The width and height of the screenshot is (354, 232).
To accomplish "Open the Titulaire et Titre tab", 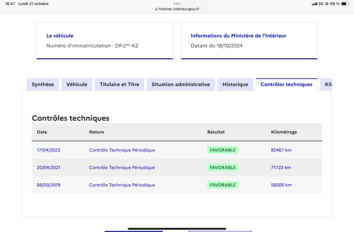I will point(119,84).
